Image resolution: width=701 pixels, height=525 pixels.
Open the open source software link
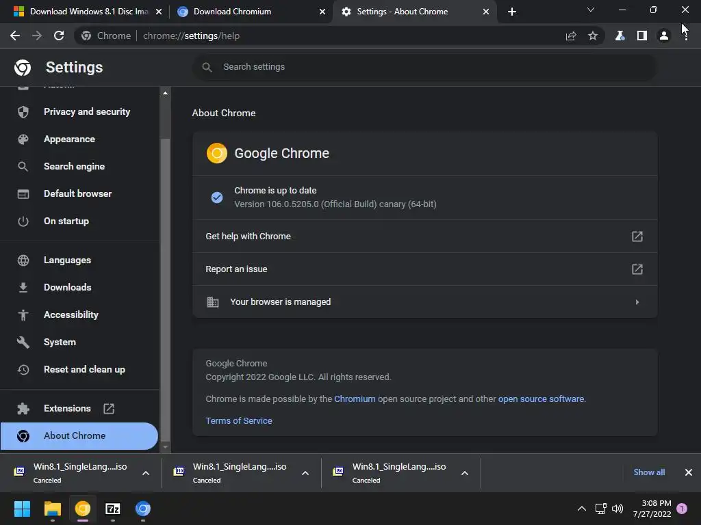tap(541, 399)
